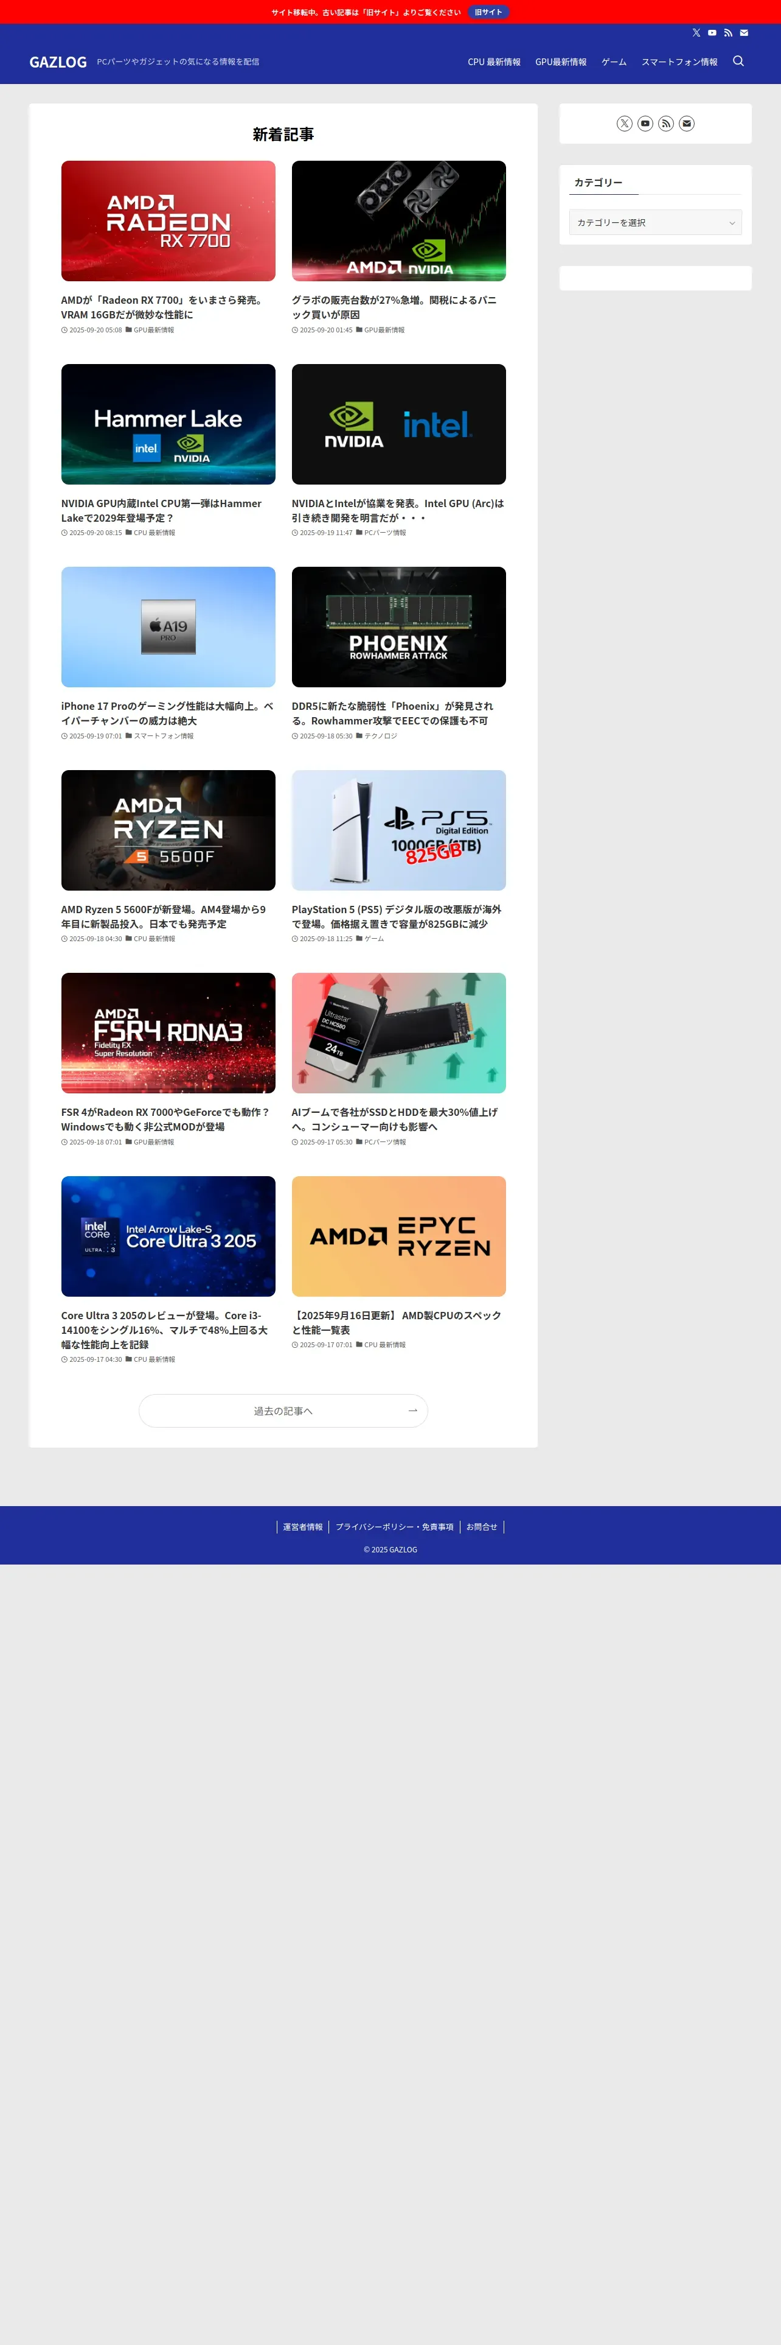
Task: Click the circled RSS icon in sidebar
Action: 665,124
